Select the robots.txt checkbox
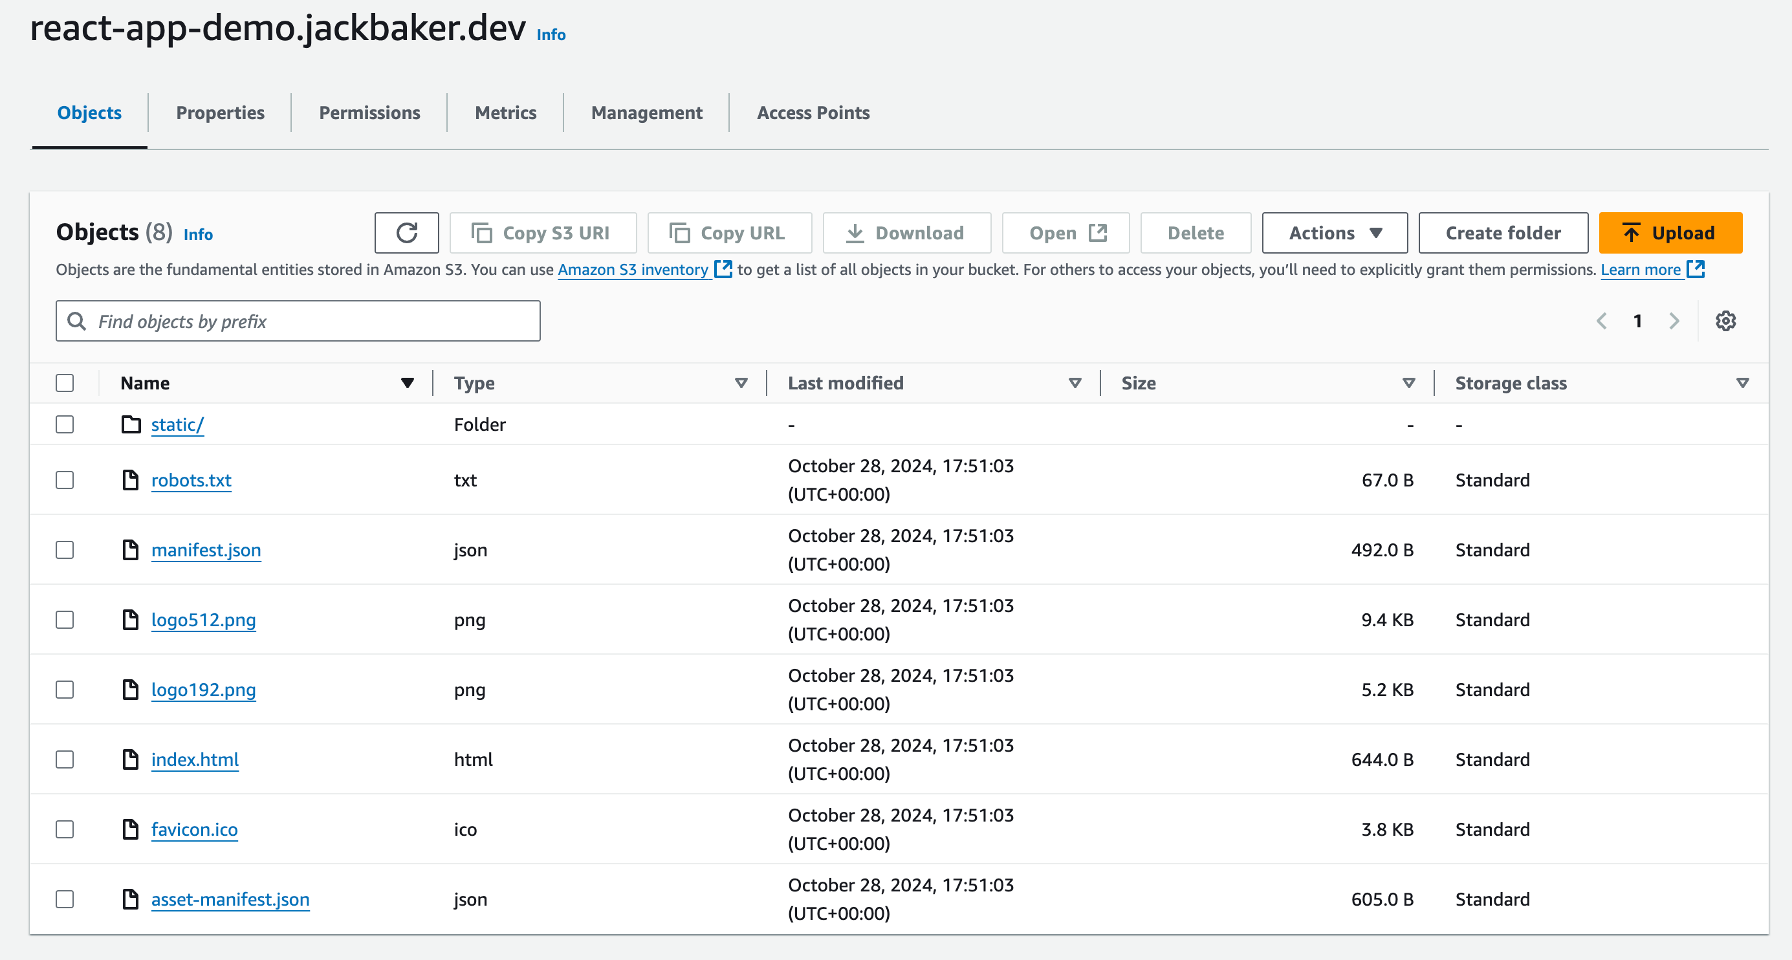This screenshot has width=1792, height=960. pyautogui.click(x=65, y=480)
